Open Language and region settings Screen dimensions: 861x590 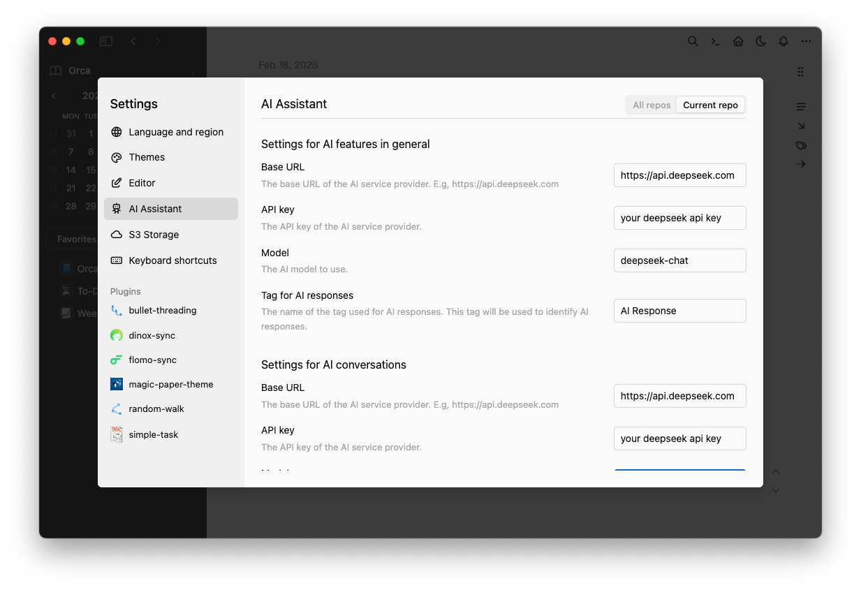point(171,132)
